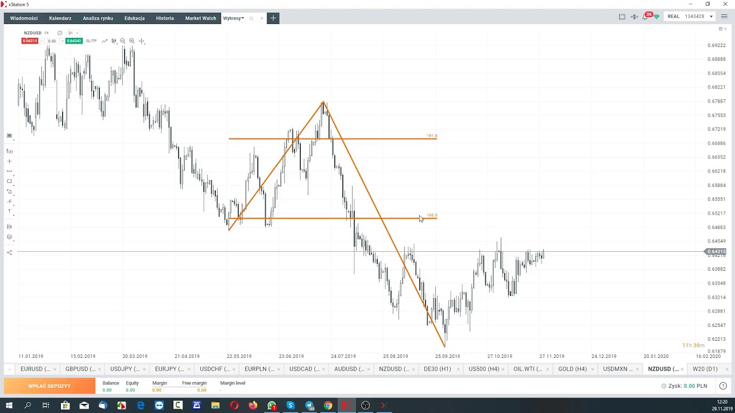
Task: Add a new tab with the plus button
Action: coord(273,18)
